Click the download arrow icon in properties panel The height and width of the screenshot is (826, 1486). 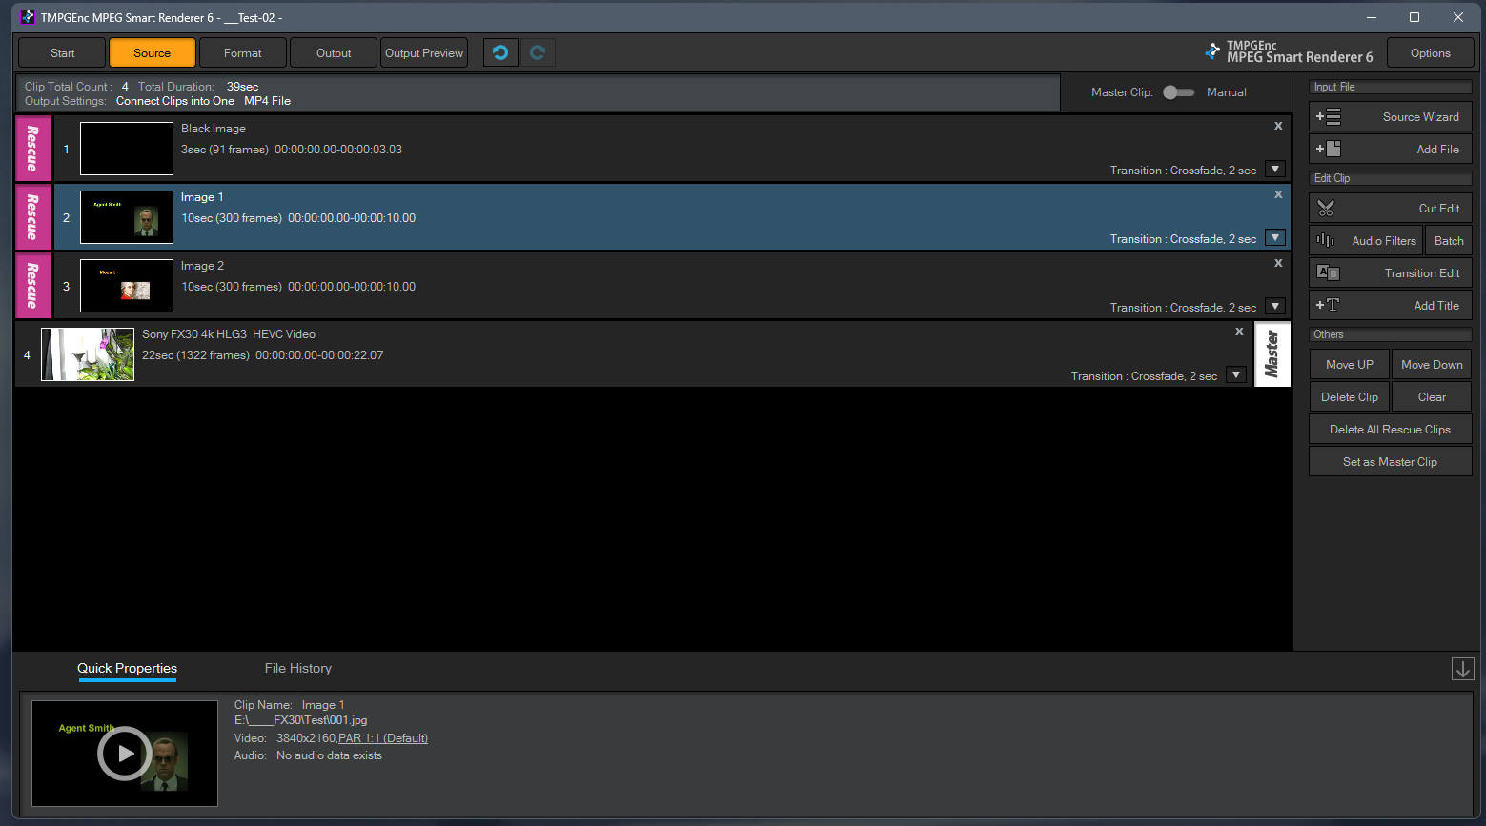pos(1463,669)
